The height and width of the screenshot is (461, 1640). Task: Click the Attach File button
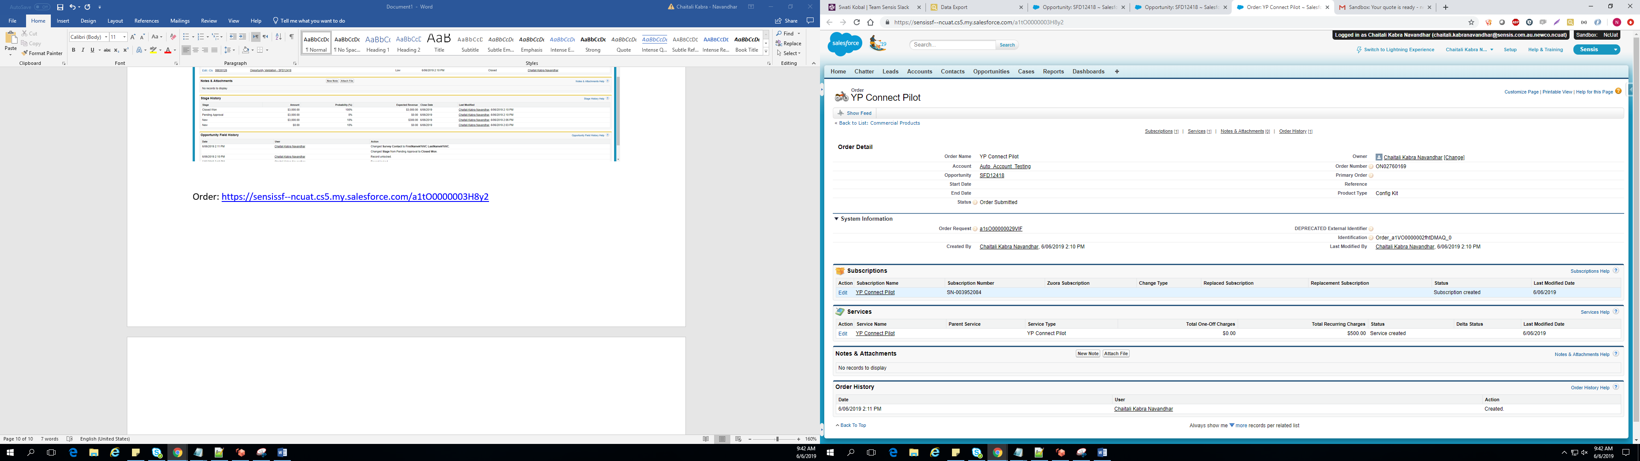tap(1116, 353)
